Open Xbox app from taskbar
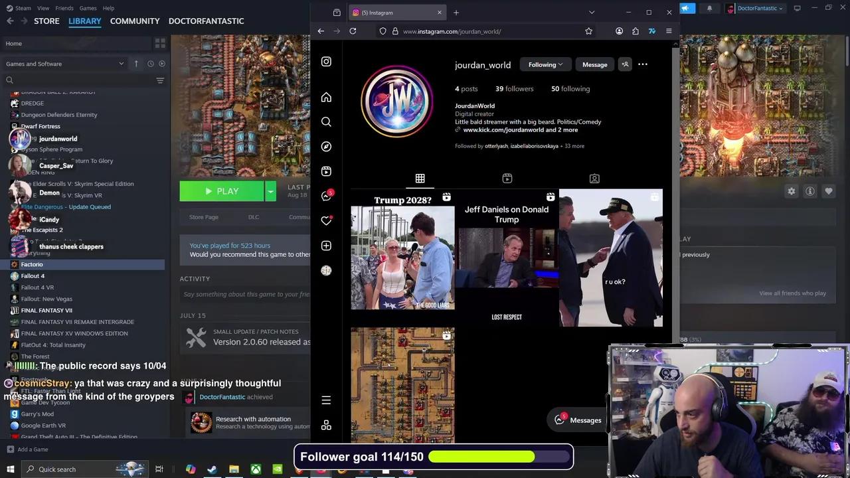Screen dimensions: 850x478 click(256, 469)
